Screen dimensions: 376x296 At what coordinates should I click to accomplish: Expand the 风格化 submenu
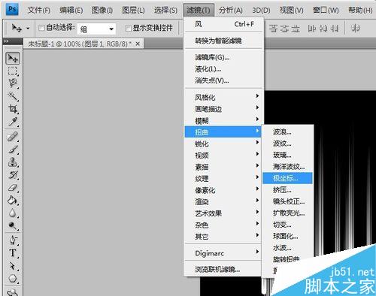(x=223, y=97)
